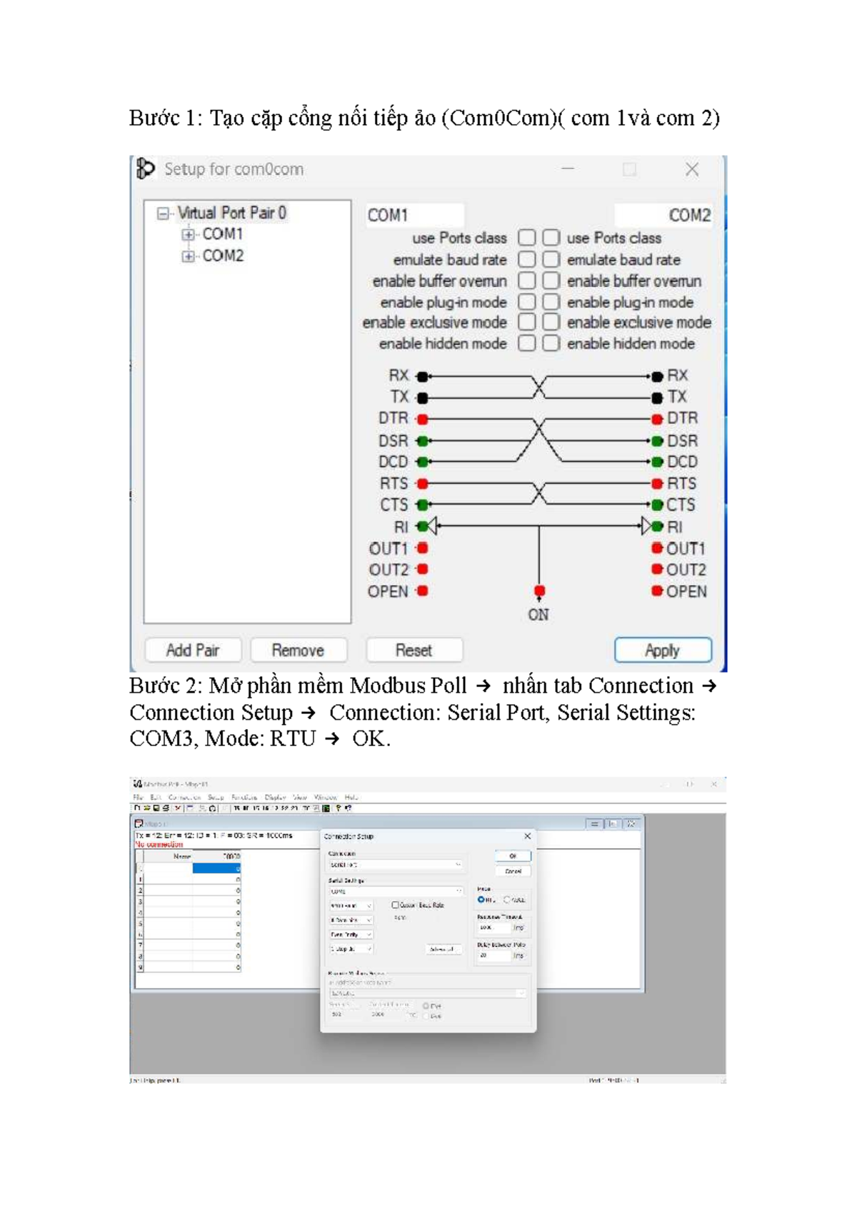Click the COM2 OUT1 red pin
857x1211 pixels.
click(x=657, y=548)
